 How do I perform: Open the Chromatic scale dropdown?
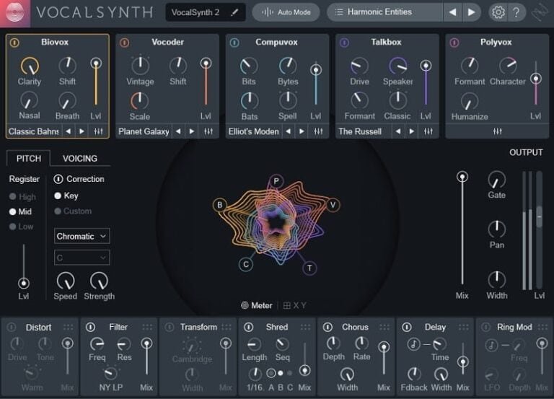pyautogui.click(x=82, y=236)
